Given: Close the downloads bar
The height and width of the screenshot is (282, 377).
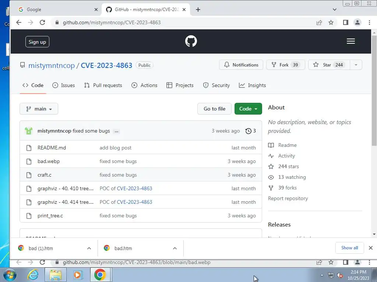Looking at the screenshot, I should point(370,248).
